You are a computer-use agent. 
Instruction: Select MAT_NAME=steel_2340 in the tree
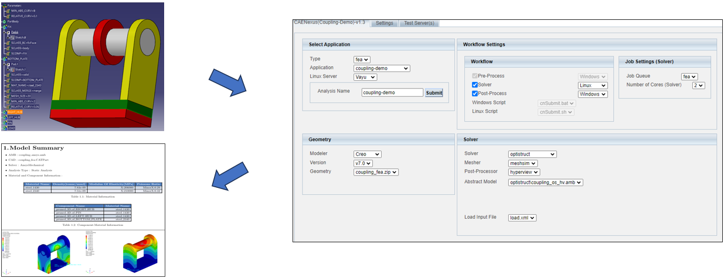click(x=24, y=85)
